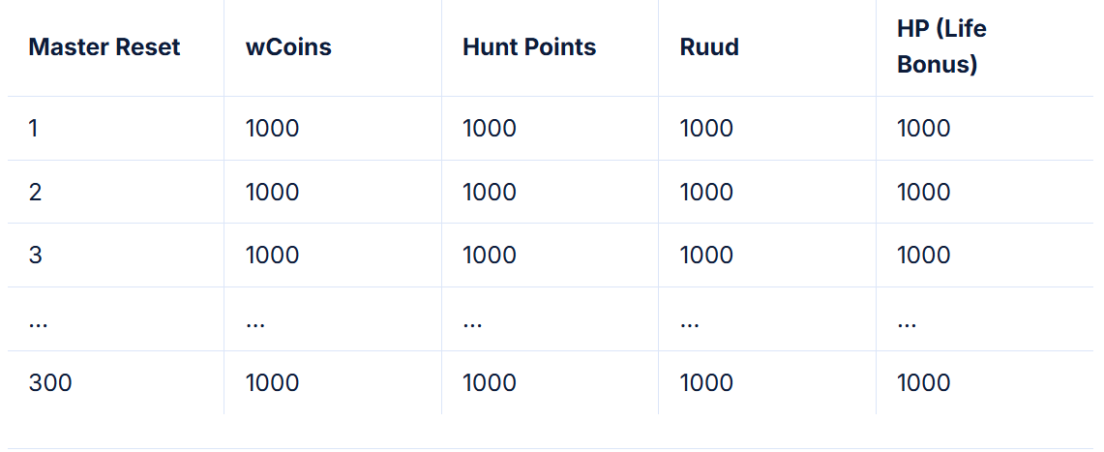The image size is (1104, 452).
Task: Click the ellipsis in Ruud column
Action: [x=690, y=323]
